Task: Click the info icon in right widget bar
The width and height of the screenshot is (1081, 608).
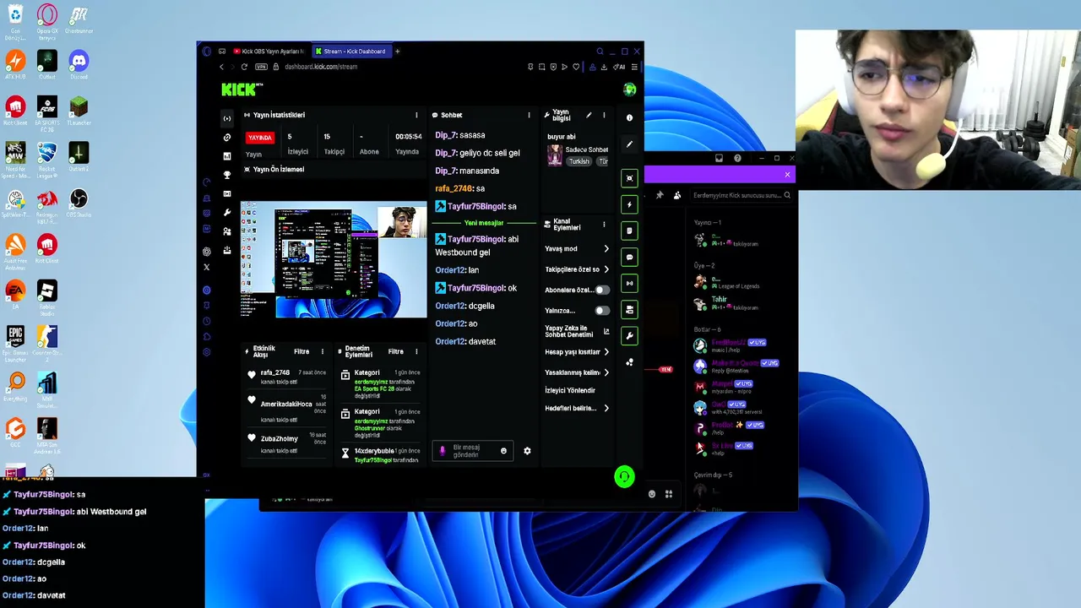Action: pyautogui.click(x=629, y=118)
